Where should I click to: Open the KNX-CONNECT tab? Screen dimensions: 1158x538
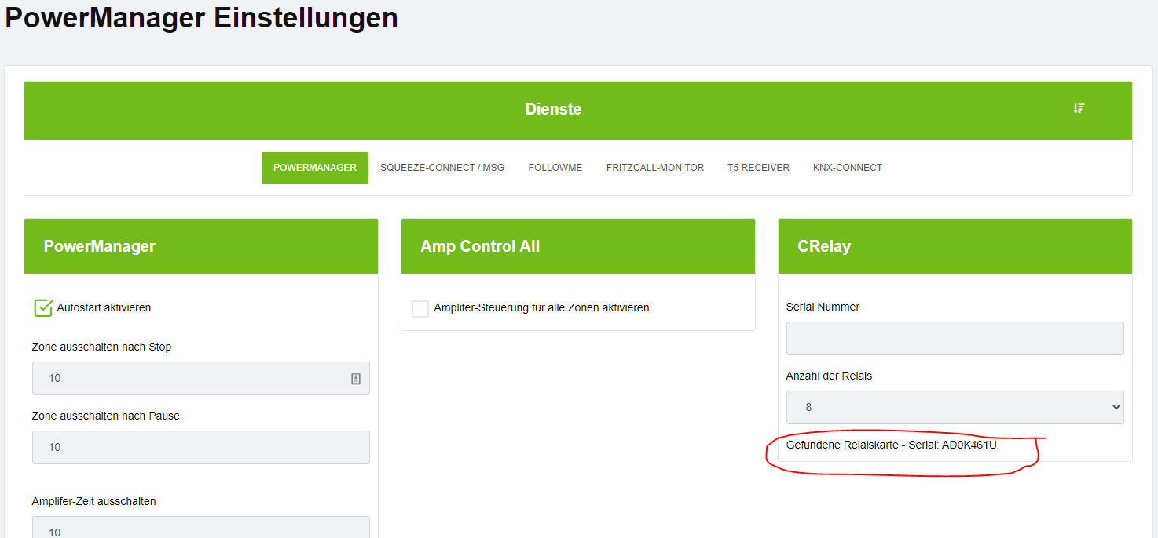coord(848,168)
